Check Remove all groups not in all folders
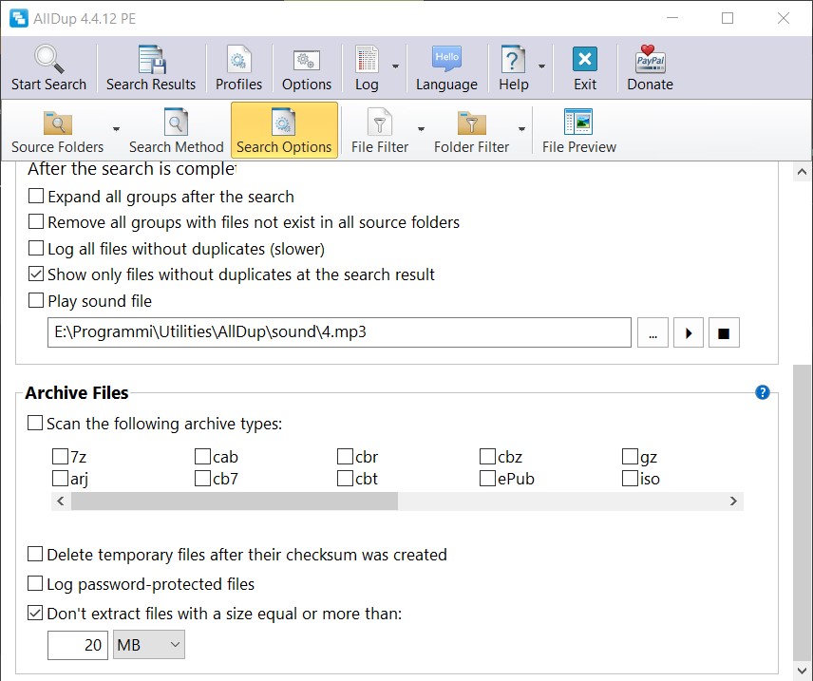813x681 pixels. pos(36,221)
